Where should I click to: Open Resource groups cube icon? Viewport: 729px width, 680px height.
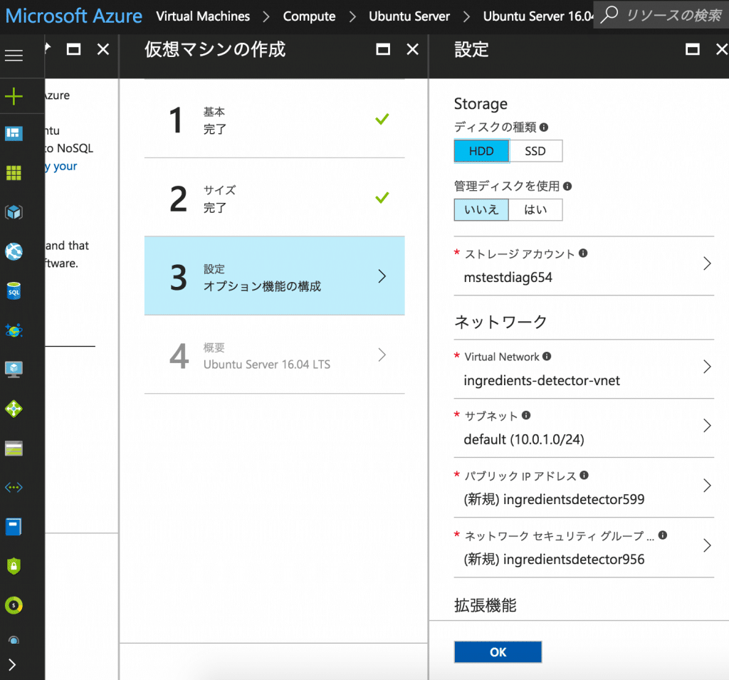click(x=14, y=213)
